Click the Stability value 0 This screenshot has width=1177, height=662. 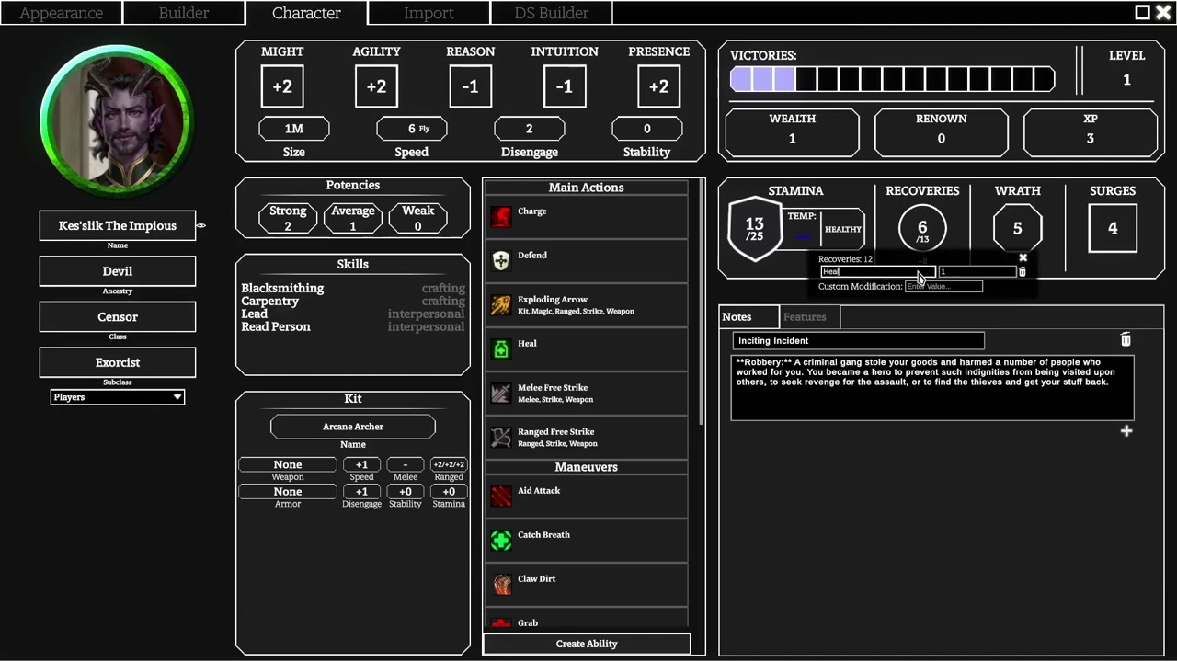click(646, 129)
